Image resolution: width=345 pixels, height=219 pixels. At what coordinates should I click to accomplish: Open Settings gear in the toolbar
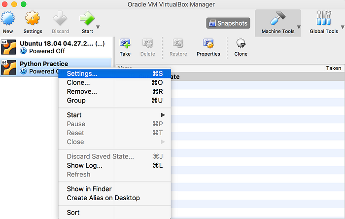click(33, 18)
